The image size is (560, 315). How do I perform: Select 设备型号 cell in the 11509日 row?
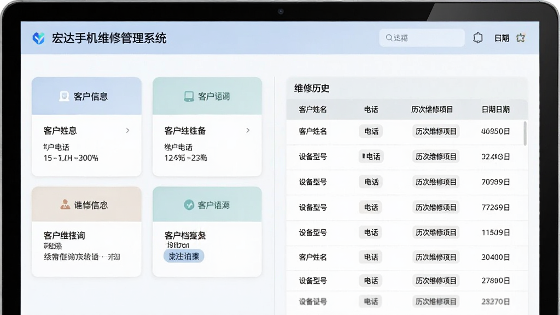[x=312, y=232]
